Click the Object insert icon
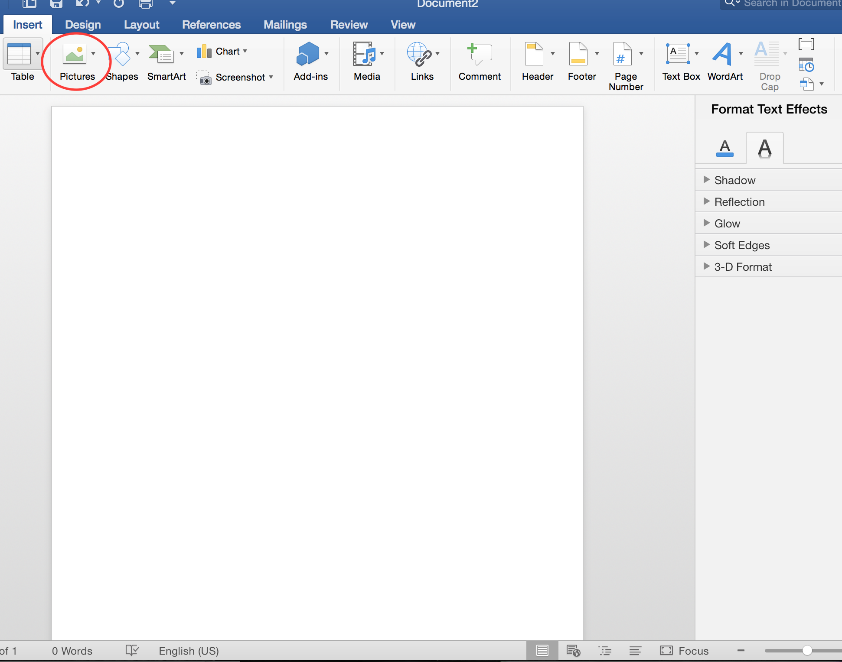The image size is (842, 662). (806, 84)
